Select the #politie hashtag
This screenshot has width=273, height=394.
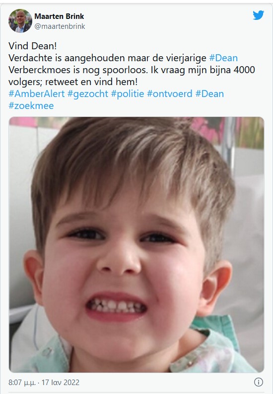(x=128, y=94)
